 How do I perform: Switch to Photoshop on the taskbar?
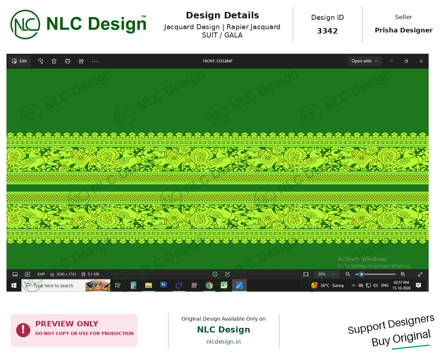pyautogui.click(x=163, y=286)
